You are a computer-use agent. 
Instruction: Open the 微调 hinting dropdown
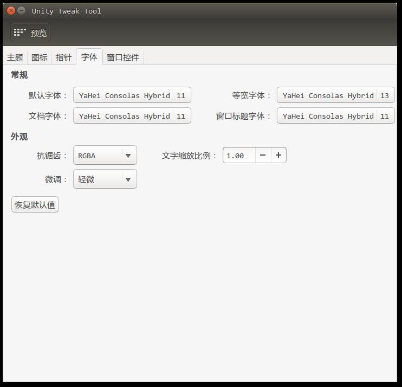click(105, 179)
